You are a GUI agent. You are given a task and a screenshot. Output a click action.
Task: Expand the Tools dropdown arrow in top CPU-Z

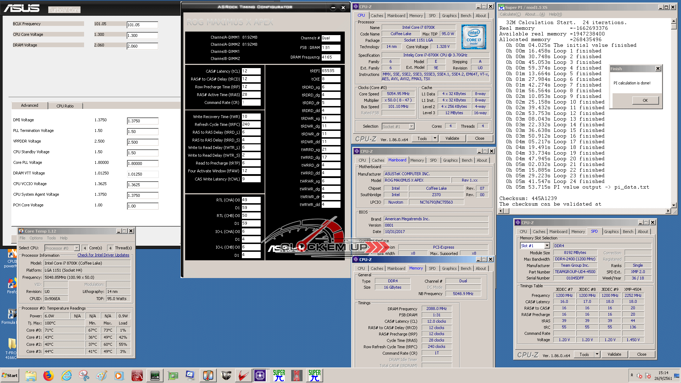[435, 139]
